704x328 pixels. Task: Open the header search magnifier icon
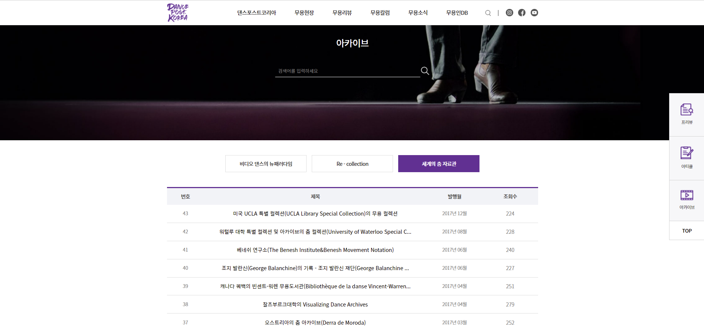point(488,13)
